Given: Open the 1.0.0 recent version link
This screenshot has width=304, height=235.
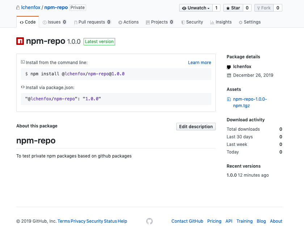Looking at the screenshot, I should (x=232, y=175).
